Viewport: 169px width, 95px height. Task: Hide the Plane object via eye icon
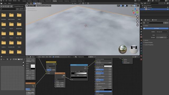pos(168,9)
